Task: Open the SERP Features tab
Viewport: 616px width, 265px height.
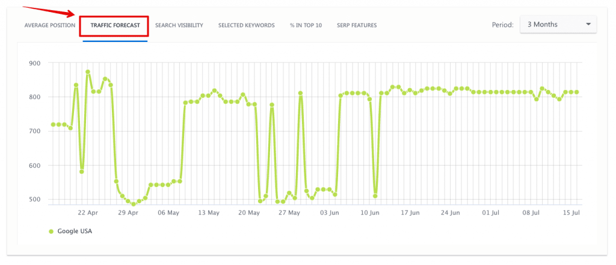Action: [357, 25]
